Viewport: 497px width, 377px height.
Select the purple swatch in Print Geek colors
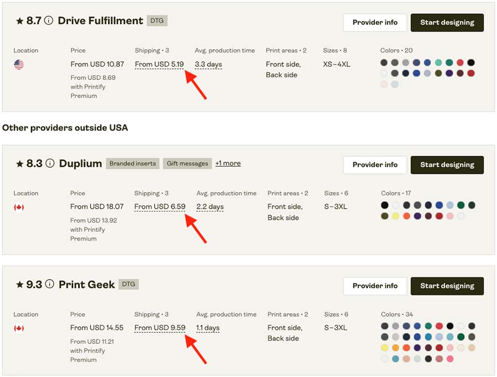417,348
